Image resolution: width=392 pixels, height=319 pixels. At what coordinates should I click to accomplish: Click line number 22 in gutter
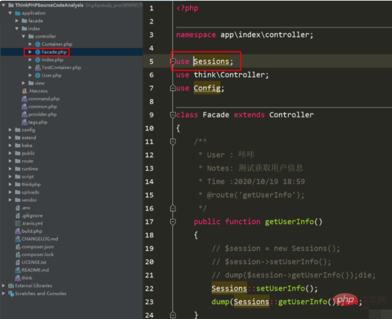(x=149, y=289)
